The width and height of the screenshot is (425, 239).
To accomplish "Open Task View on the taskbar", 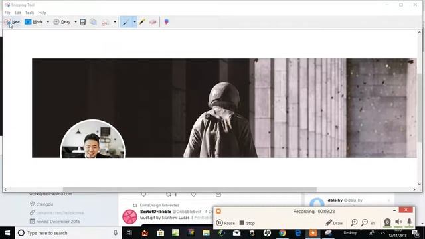I will coord(129,233).
